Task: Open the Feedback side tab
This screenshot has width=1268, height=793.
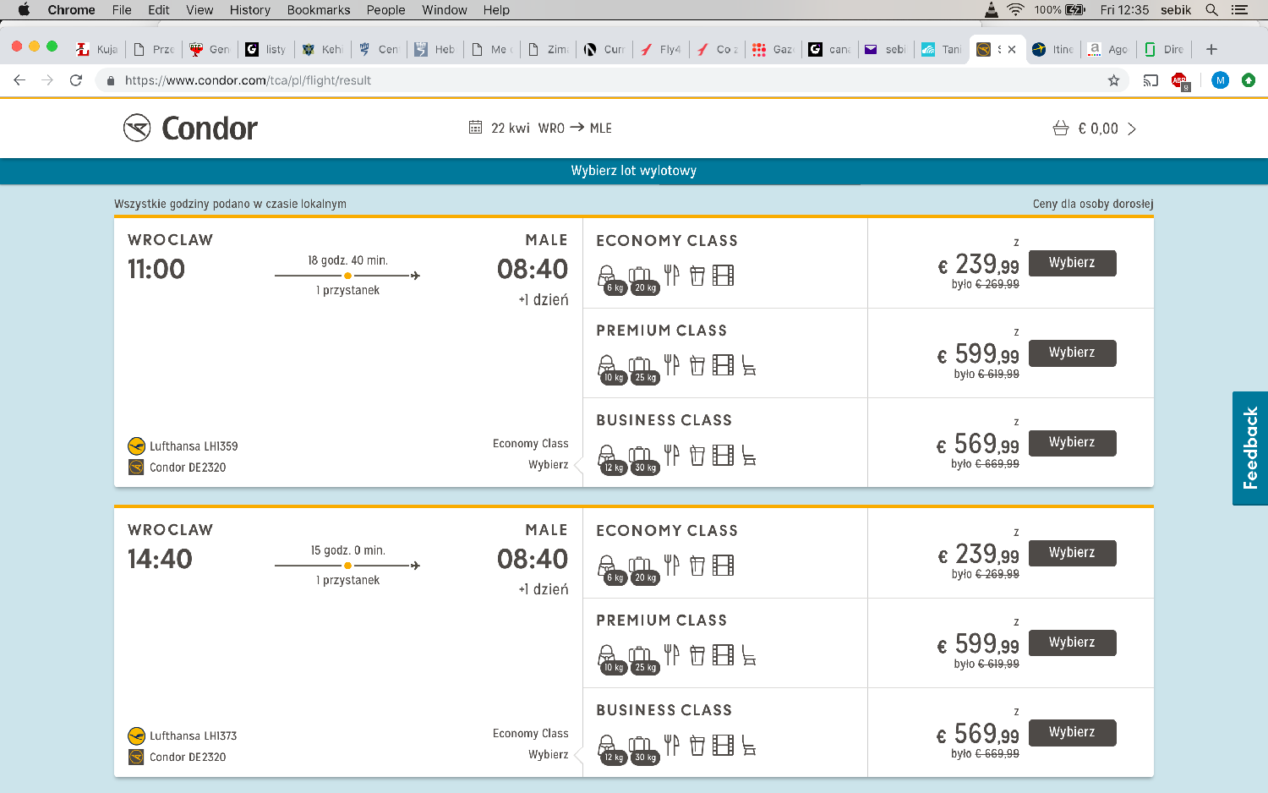Action: tap(1250, 448)
